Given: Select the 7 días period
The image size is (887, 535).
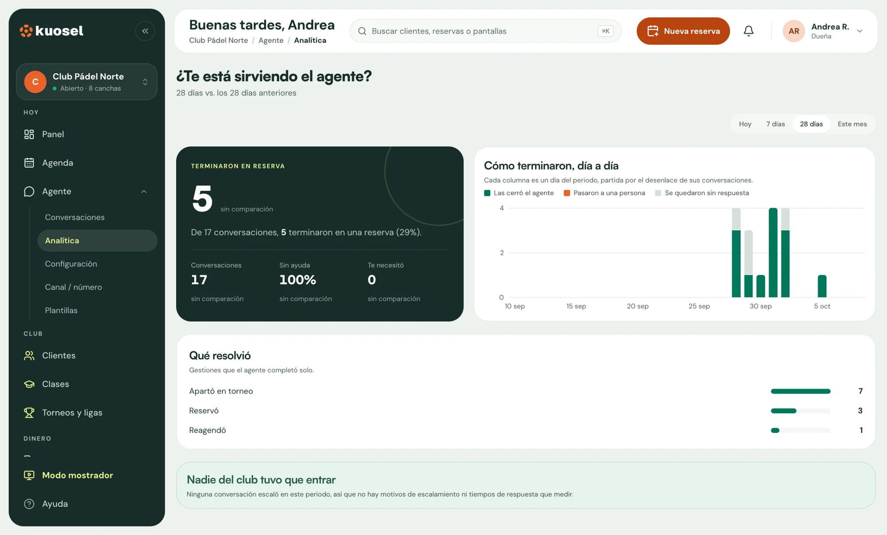Looking at the screenshot, I should [x=775, y=124].
